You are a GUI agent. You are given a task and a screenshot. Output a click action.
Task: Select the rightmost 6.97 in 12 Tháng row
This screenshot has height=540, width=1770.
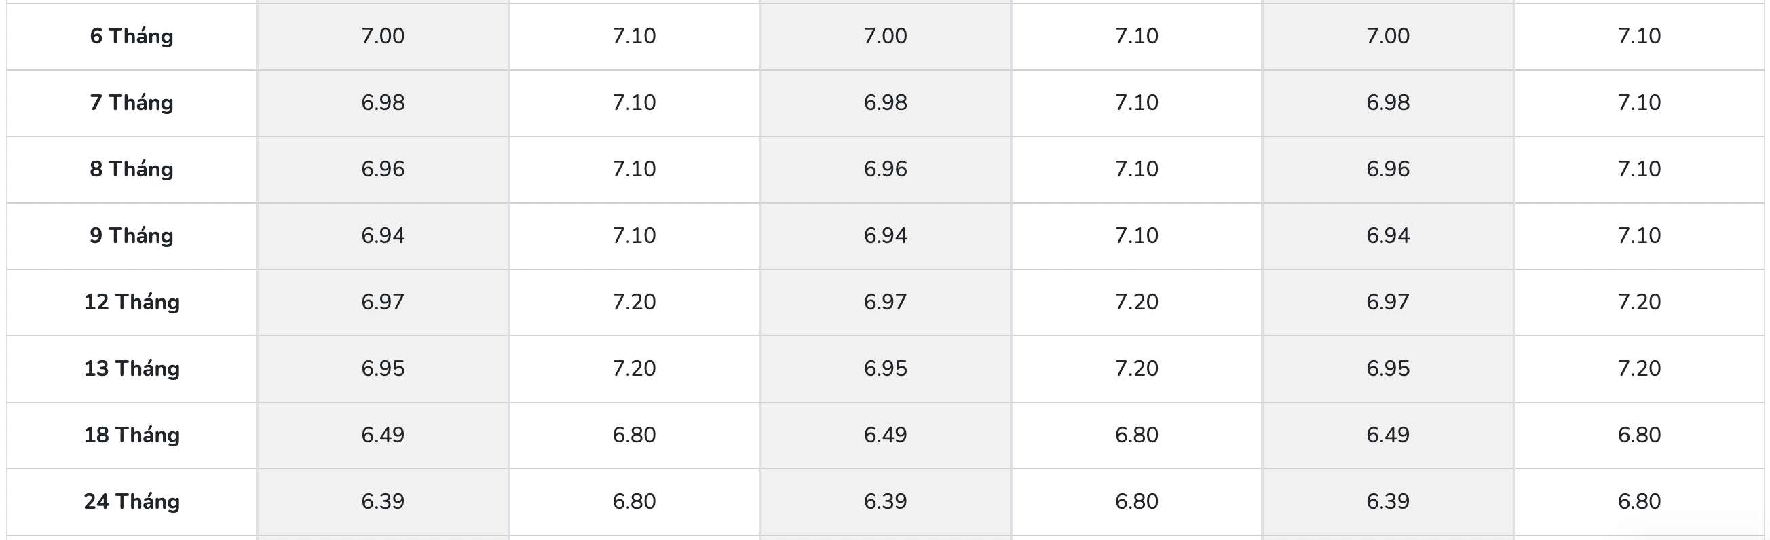click(1387, 302)
